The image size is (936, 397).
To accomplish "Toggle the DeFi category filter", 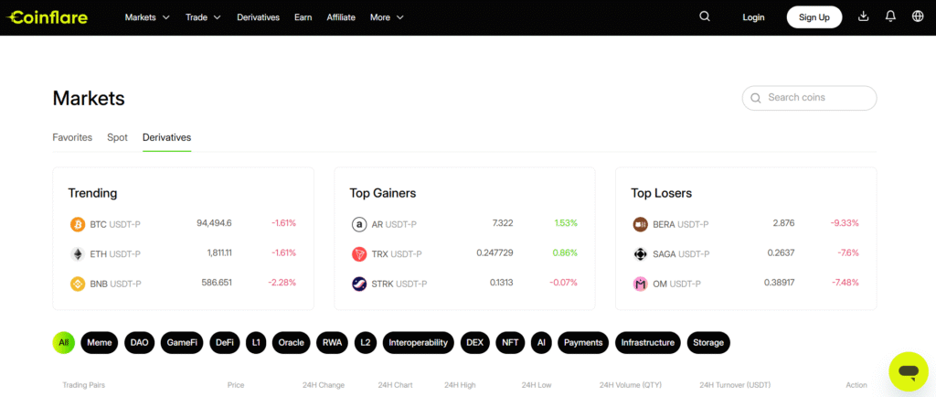I will (224, 343).
